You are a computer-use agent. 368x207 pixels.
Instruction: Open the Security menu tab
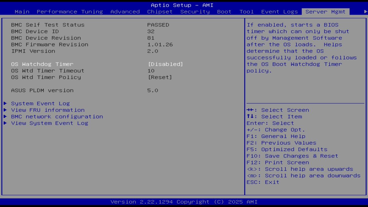tap(195, 11)
